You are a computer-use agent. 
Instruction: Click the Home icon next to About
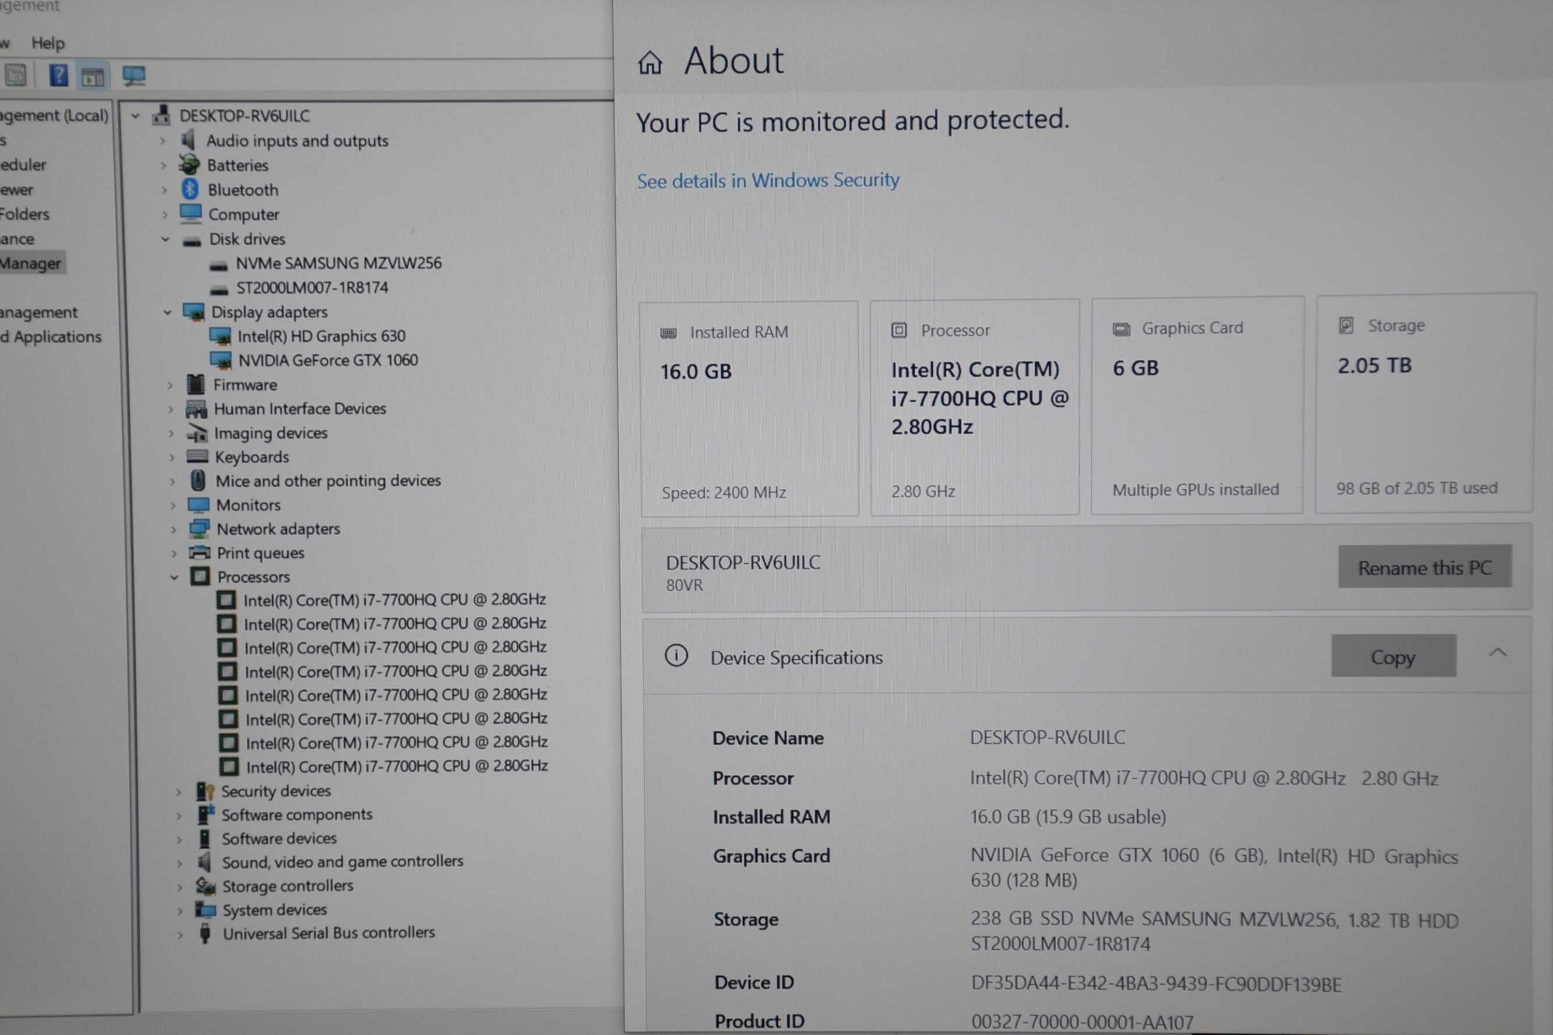point(650,62)
